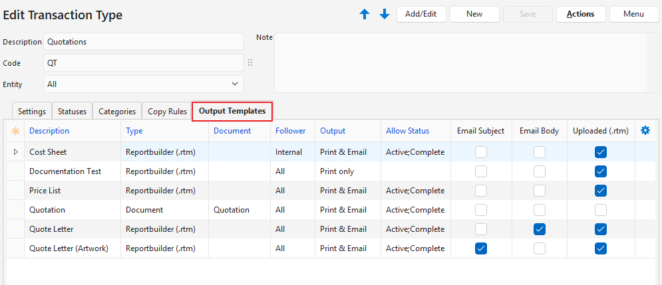
Task: Click the blue down arrow icon
Action: [x=385, y=15]
